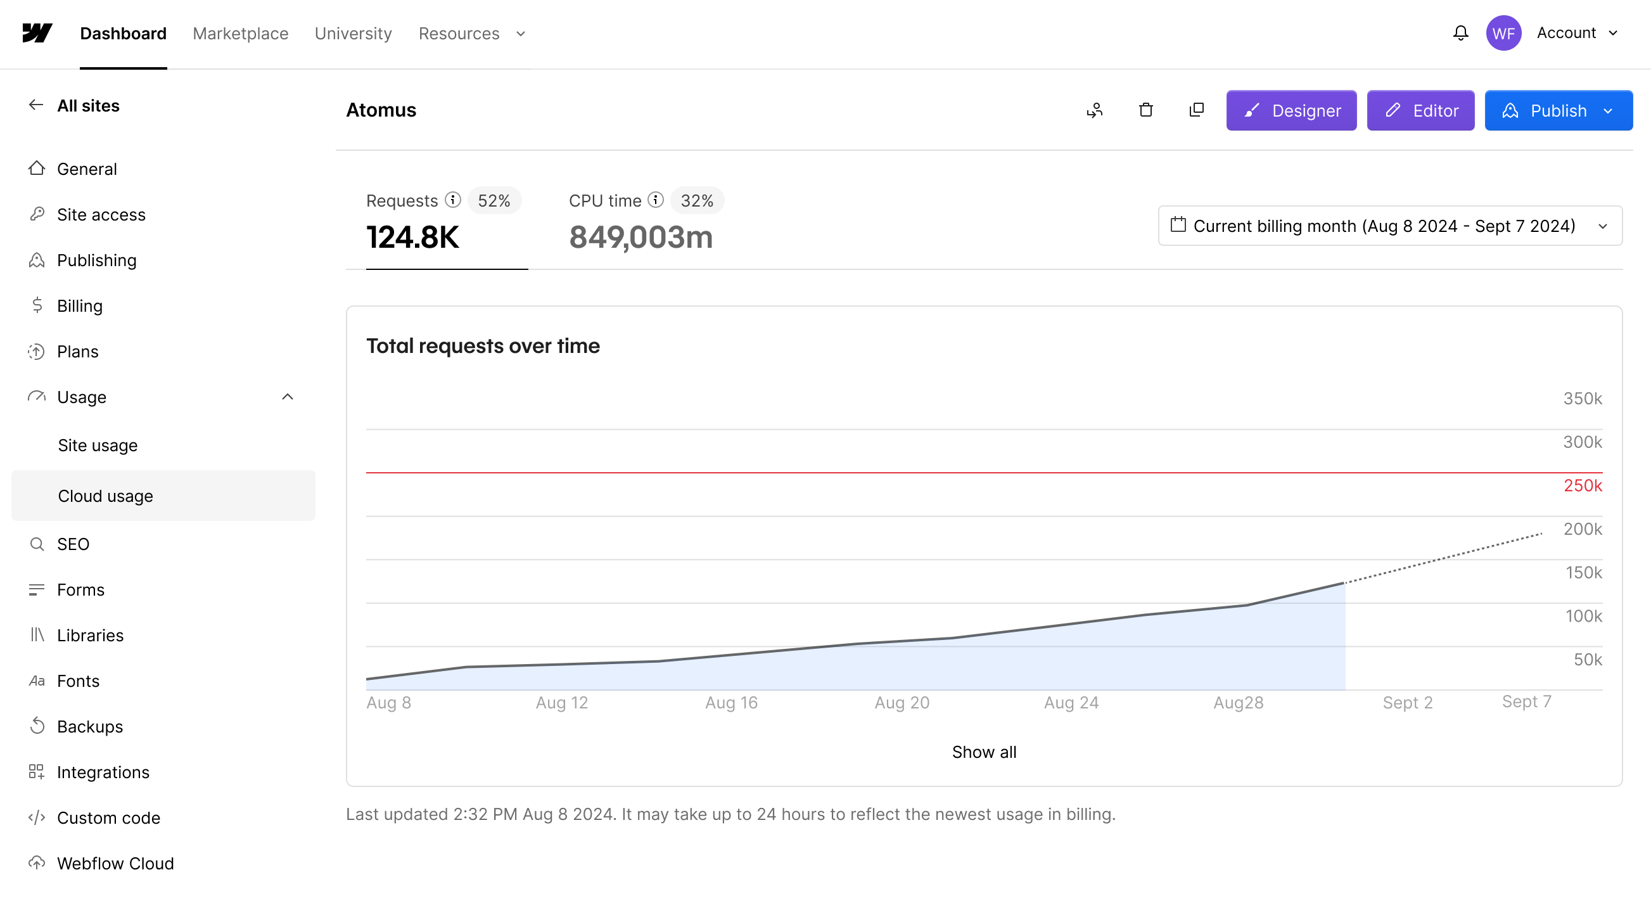
Task: Select the SEO magnifier icon
Action: [37, 544]
